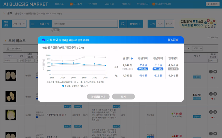Viewport: 222px width, 138px height.
Task: Toggle the 유기농/친환경 밤고구마 legend series
Action: coord(89,82)
